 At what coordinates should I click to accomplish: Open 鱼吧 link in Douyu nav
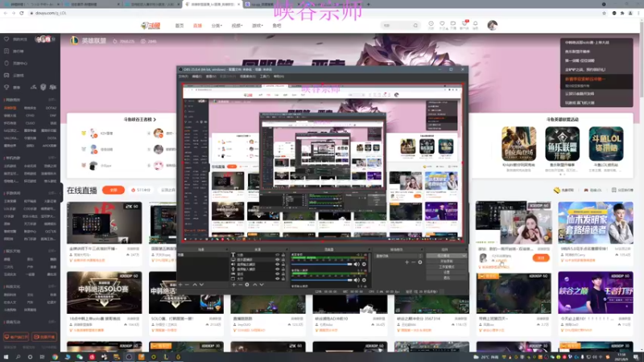(277, 26)
